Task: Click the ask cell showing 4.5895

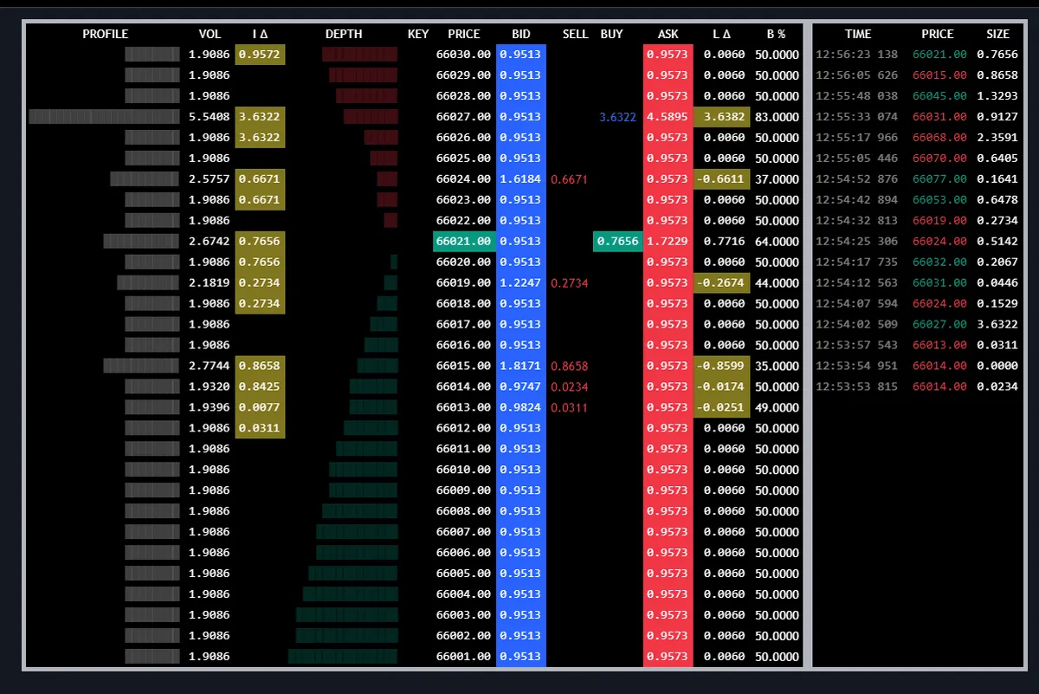Action: tap(667, 116)
